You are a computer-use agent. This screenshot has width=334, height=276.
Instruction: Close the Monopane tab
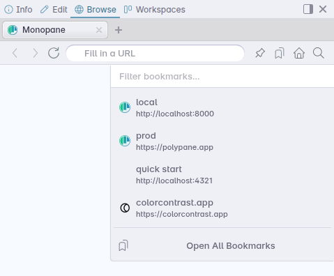click(x=99, y=30)
